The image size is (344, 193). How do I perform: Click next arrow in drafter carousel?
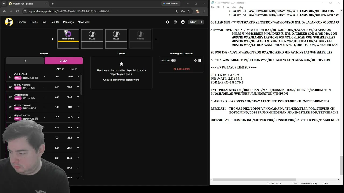click(156, 39)
